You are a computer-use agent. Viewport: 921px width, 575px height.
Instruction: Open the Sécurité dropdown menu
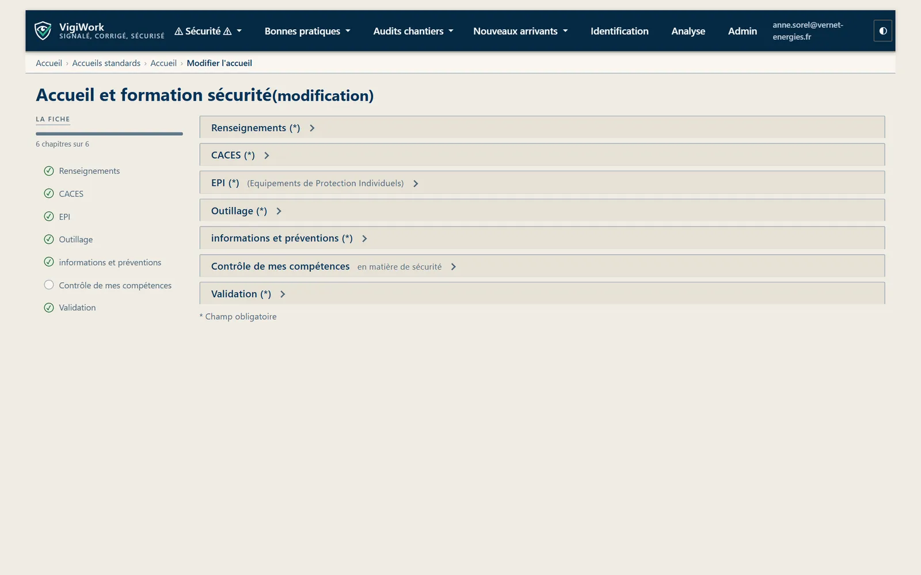click(208, 31)
